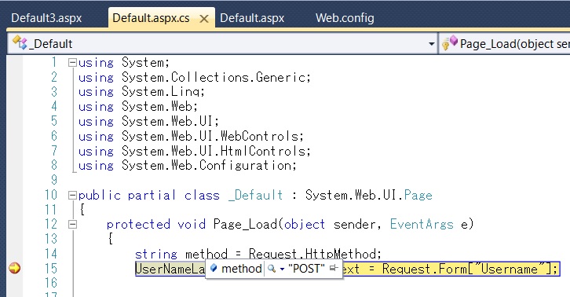Open the _Default class dropdown

click(431, 44)
